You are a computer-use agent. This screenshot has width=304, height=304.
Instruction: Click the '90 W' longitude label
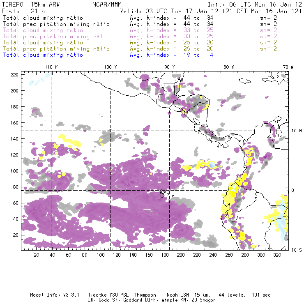coord(170,67)
